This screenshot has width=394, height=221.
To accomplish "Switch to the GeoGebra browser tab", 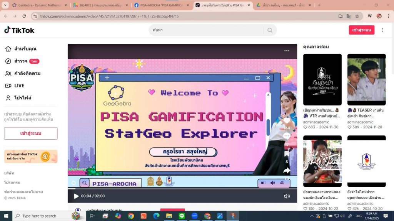I will click(x=39, y=5).
